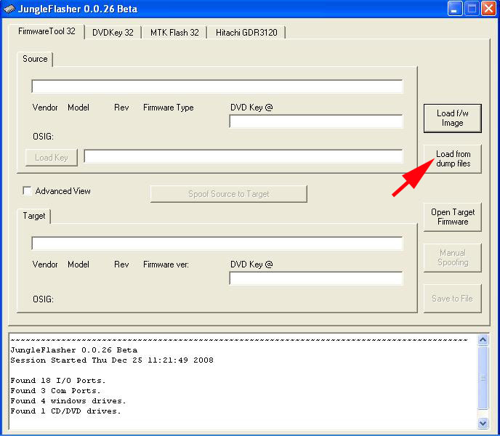
Task: Click the JungleFlasher chip icon in title bar
Action: [x=9, y=9]
